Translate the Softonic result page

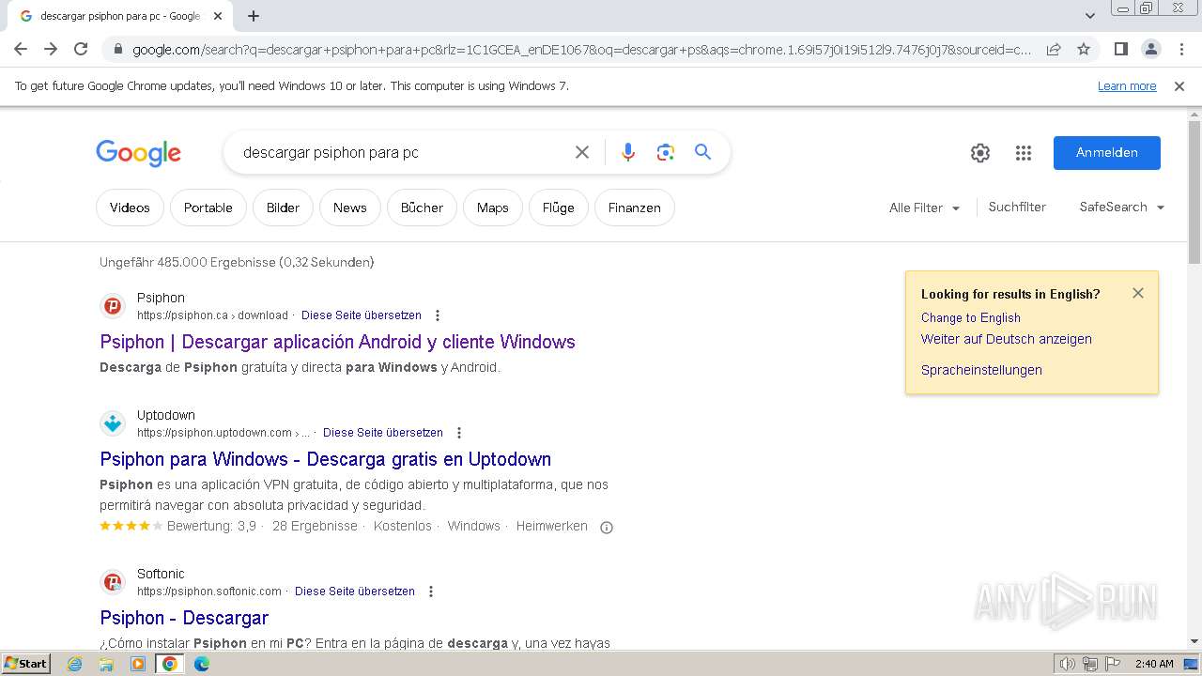(x=355, y=591)
